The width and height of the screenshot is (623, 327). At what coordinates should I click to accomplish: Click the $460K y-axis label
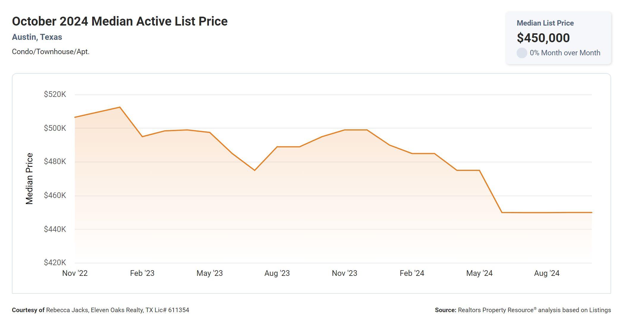click(x=55, y=195)
